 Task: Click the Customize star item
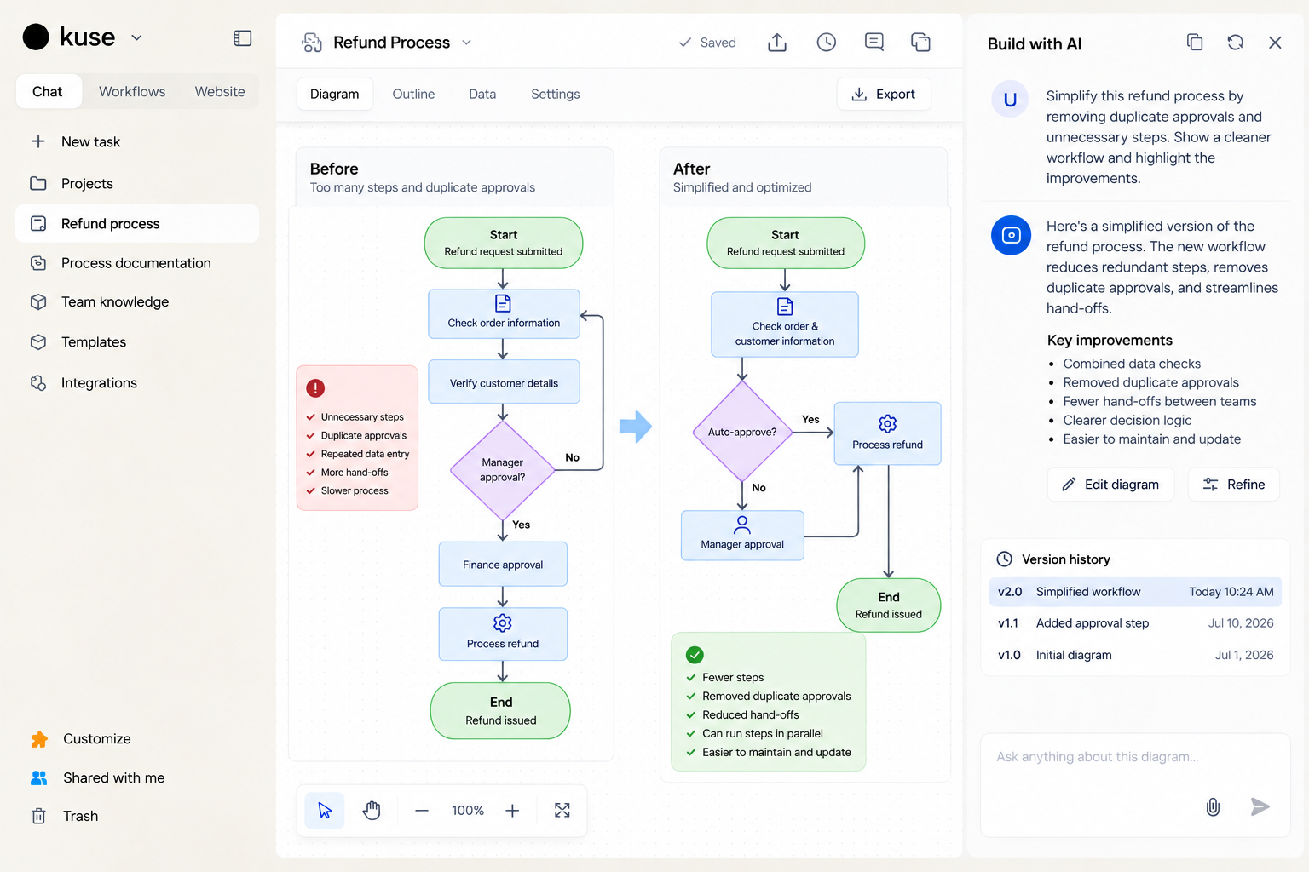pyautogui.click(x=81, y=738)
